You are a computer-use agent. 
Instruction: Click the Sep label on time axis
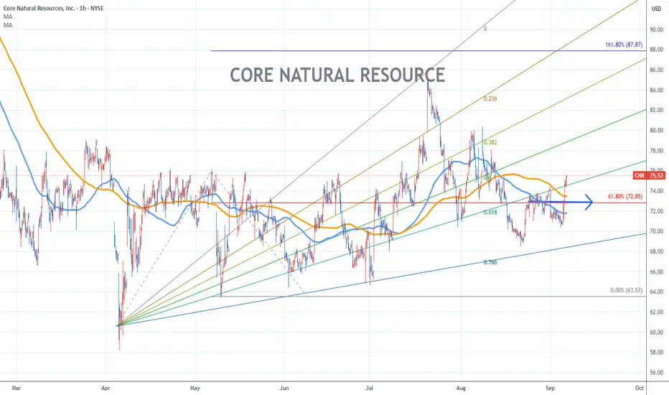pyautogui.click(x=550, y=388)
